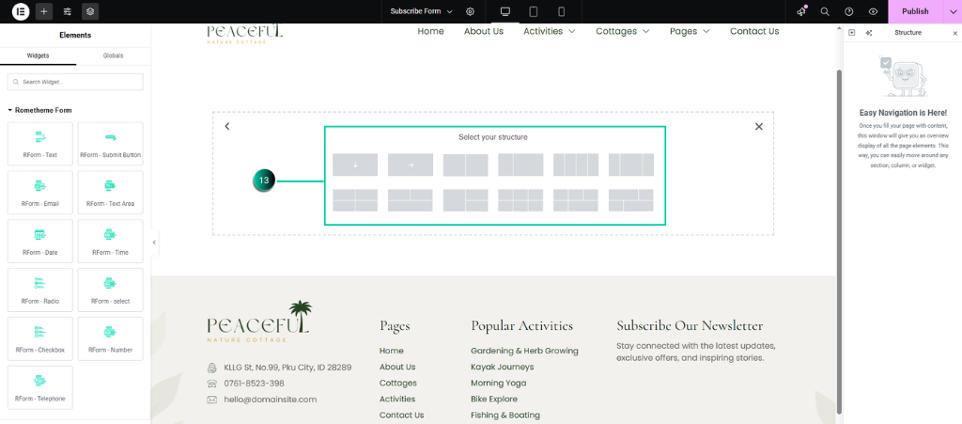Select the RForm - Telephone widget
This screenshot has width=962, height=424.
39,387
